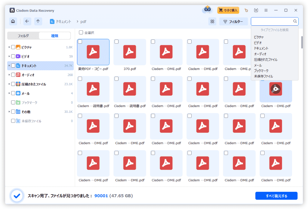Expand the ビデオ tree node
Screen dimensions: 308x209
[9, 56]
